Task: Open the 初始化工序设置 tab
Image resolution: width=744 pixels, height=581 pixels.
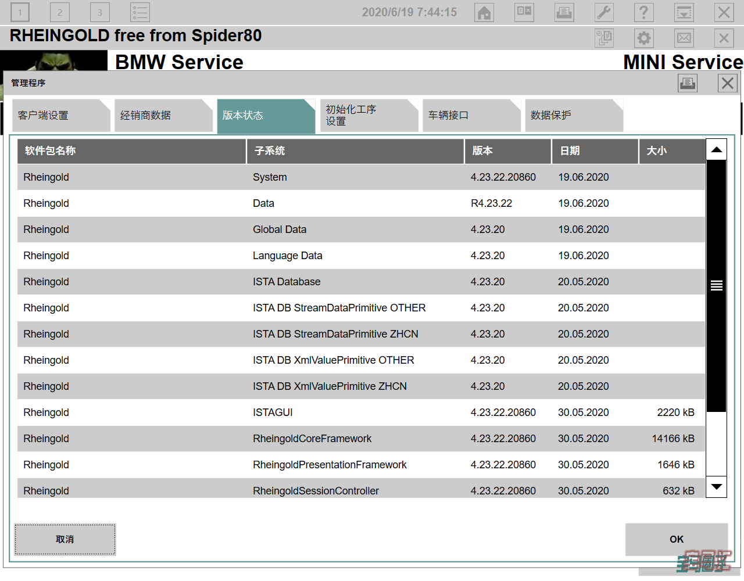Action: (x=369, y=116)
